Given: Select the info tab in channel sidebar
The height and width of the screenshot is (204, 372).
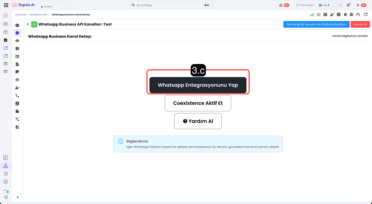Looking at the screenshot, I should pyautogui.click(x=17, y=33).
